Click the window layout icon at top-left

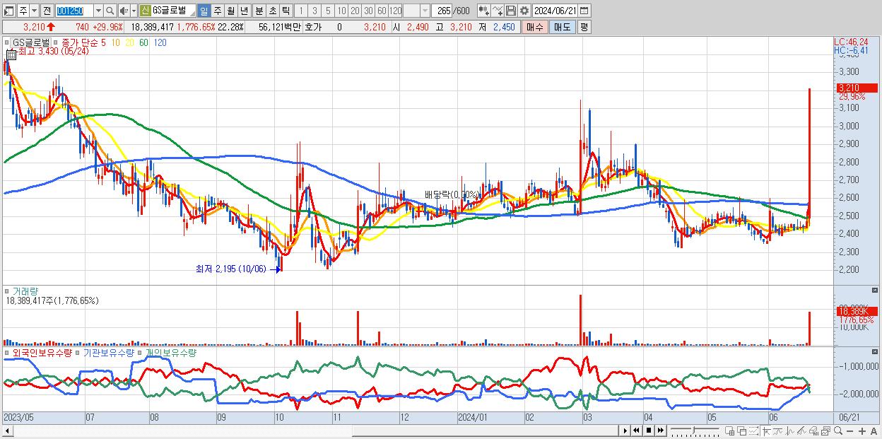click(8, 11)
